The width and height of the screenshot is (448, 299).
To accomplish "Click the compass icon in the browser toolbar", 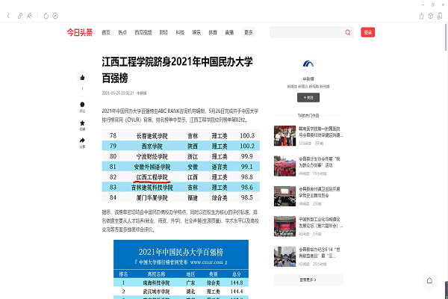I will click(55, 16).
